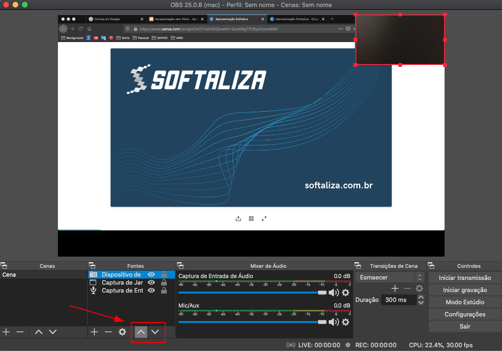This screenshot has width=502, height=351.
Task: Move selected source down in Fontes
Action: [x=155, y=332]
